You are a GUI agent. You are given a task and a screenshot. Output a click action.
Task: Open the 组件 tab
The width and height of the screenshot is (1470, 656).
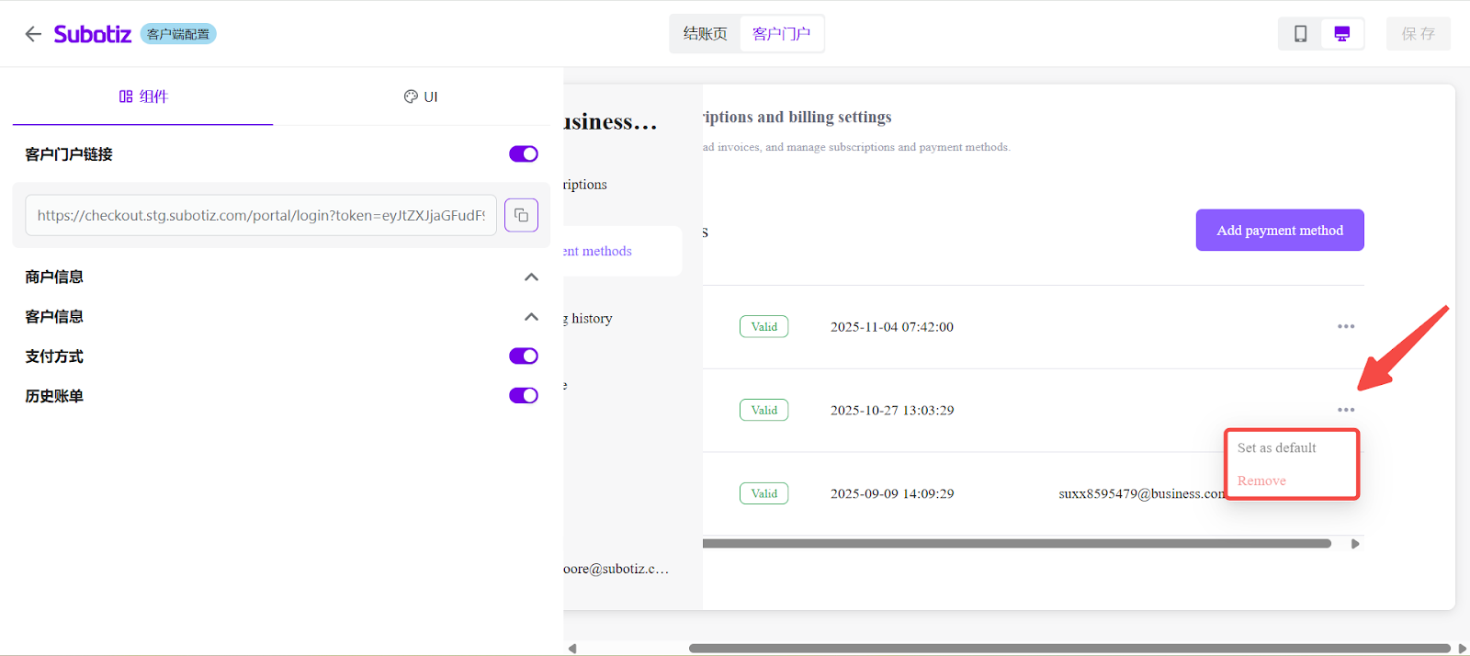[x=143, y=96]
